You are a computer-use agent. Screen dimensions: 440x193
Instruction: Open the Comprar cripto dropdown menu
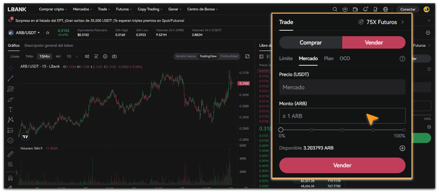point(53,9)
